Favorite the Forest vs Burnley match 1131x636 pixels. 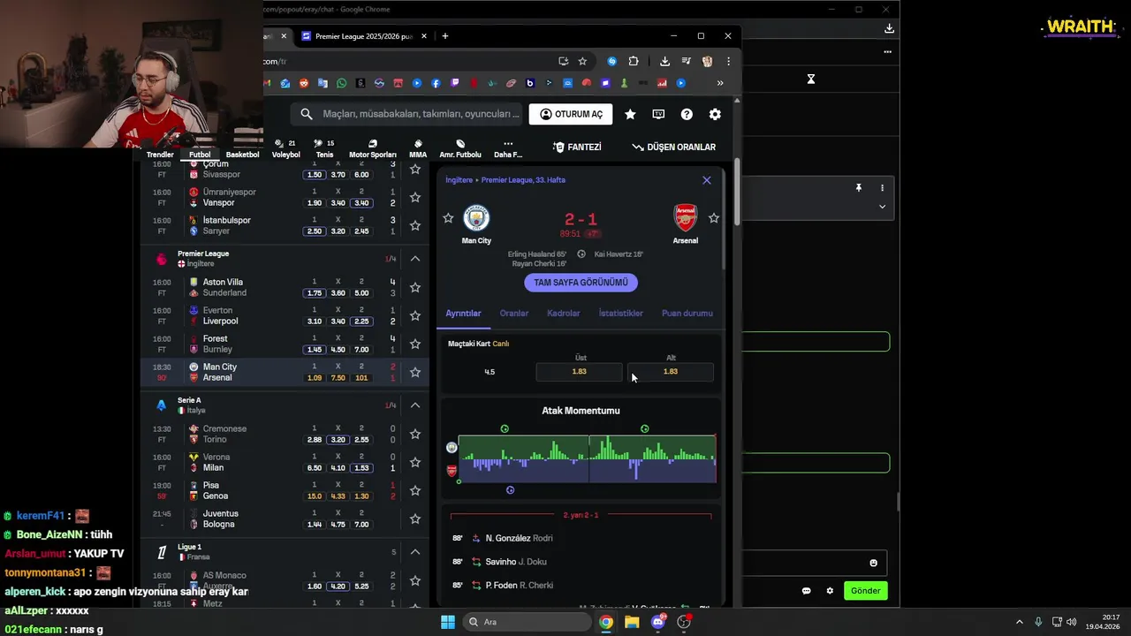(x=414, y=344)
